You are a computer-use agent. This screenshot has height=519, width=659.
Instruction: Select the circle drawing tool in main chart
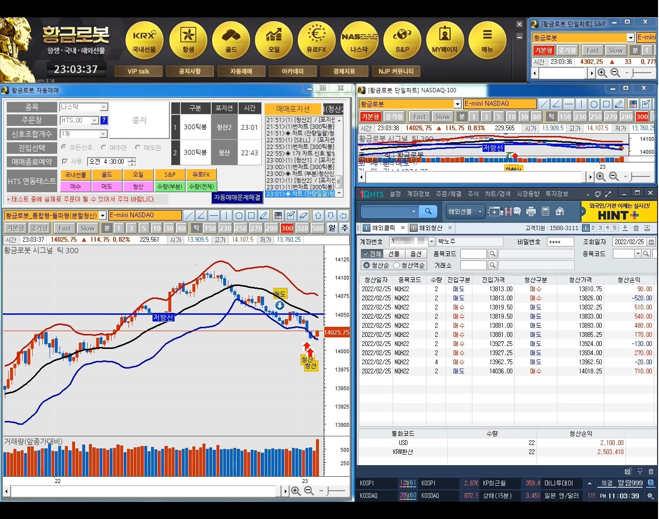point(239,215)
